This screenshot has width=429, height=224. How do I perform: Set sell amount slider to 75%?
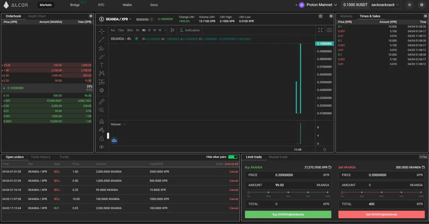[x=402, y=193]
